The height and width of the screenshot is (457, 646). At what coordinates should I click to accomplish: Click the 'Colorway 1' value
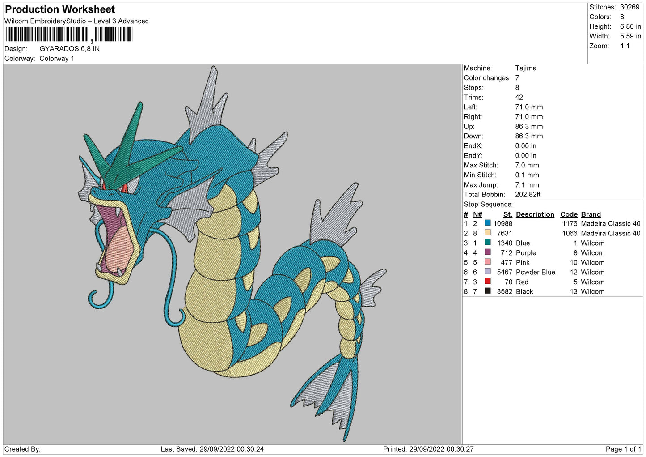57,59
